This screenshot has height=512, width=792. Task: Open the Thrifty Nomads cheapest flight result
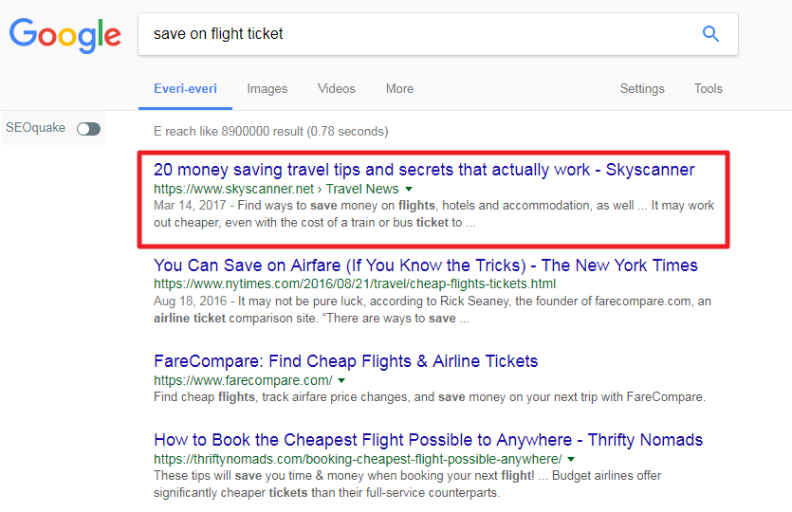[x=429, y=440]
